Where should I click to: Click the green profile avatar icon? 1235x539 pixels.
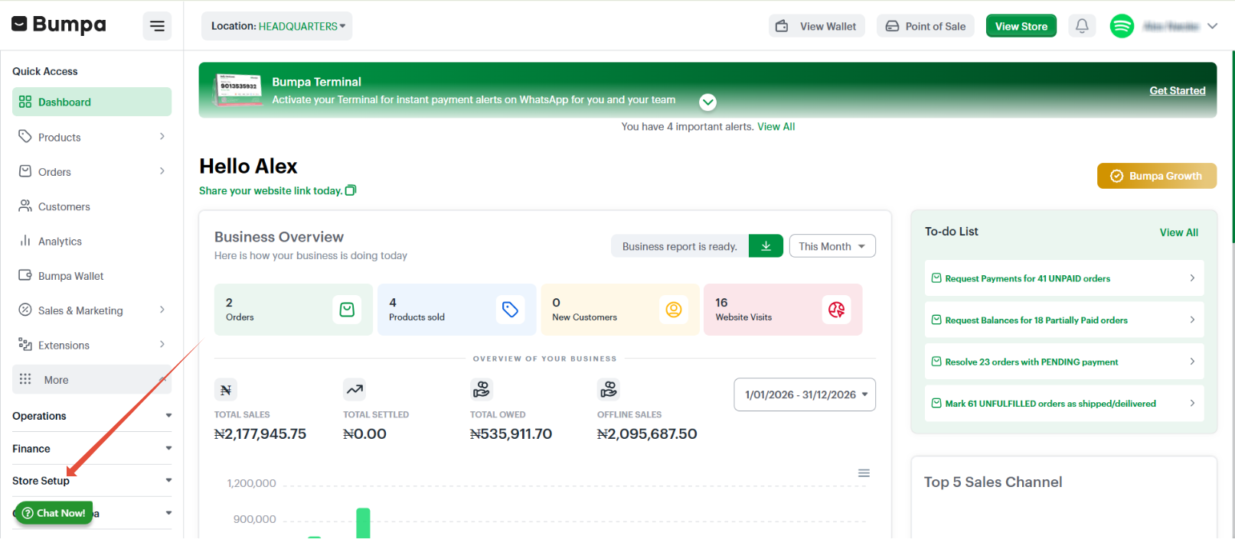(x=1122, y=26)
